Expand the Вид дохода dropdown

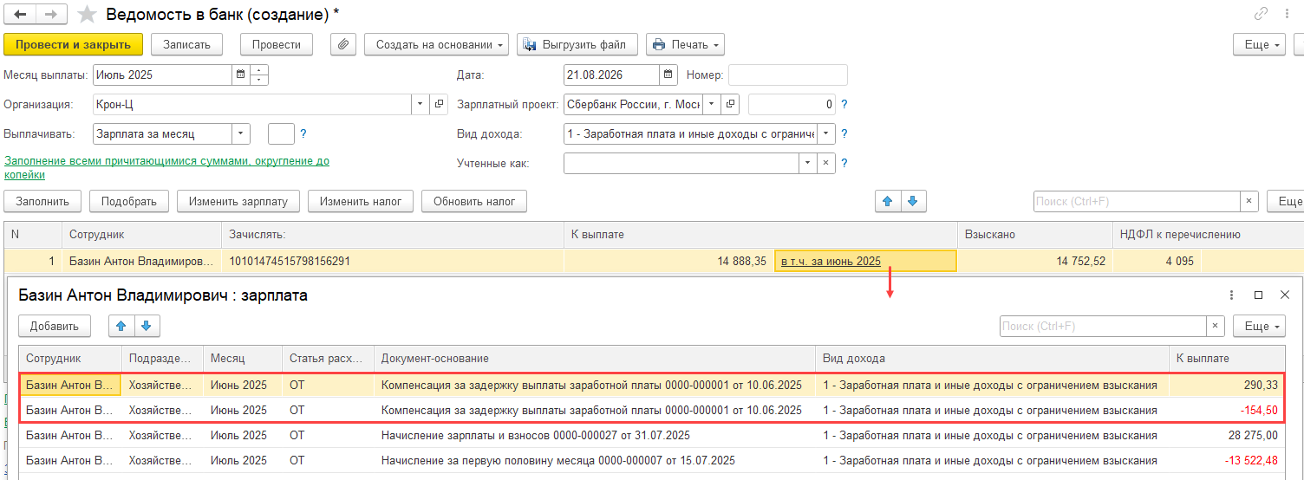pyautogui.click(x=826, y=134)
